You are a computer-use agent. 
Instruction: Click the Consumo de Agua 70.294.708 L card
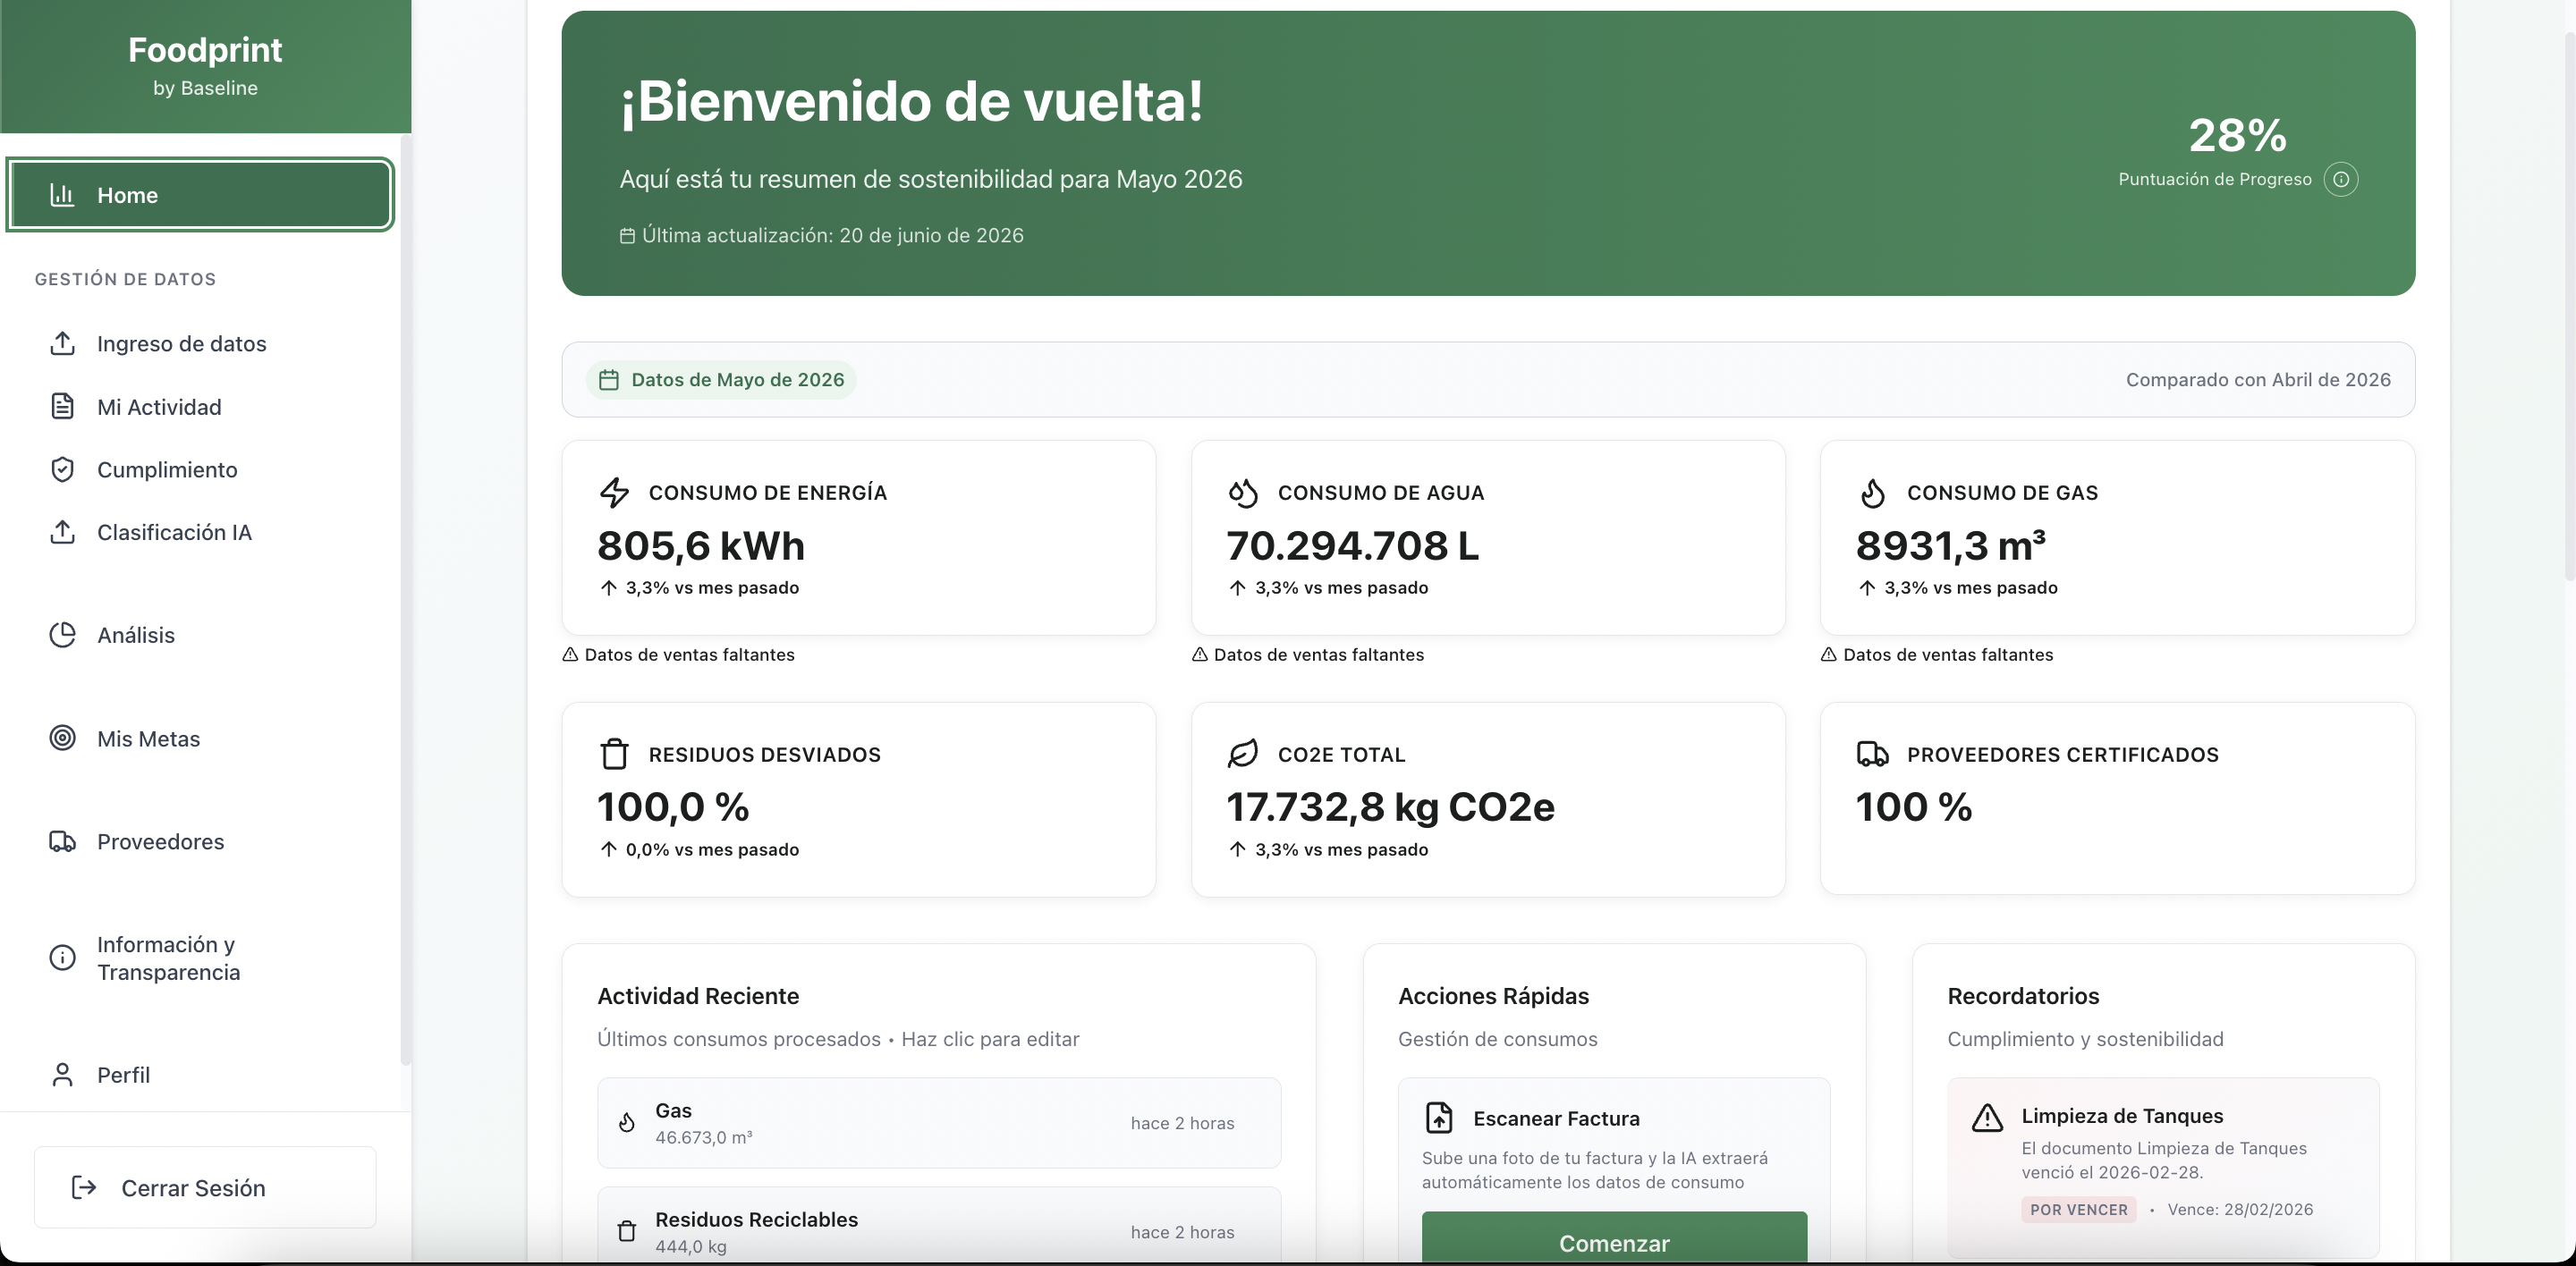coord(1488,537)
